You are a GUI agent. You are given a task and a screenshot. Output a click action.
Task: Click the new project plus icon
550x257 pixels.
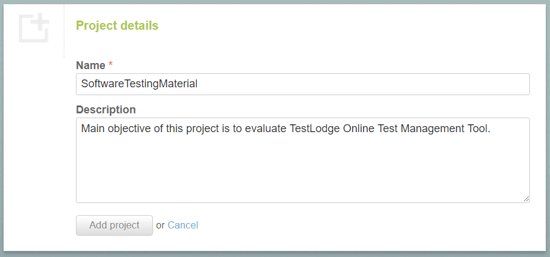(x=33, y=28)
